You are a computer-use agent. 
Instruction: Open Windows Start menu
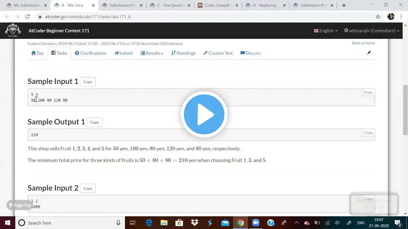coord(8,223)
